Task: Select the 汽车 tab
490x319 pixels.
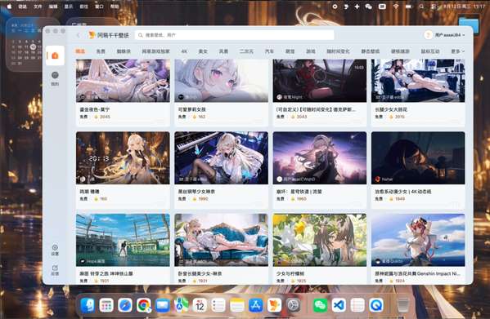Action: (x=269, y=51)
